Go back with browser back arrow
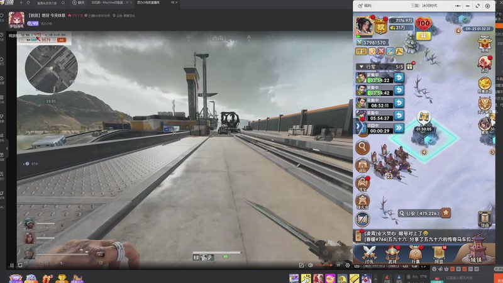 pyautogui.click(x=21, y=3)
